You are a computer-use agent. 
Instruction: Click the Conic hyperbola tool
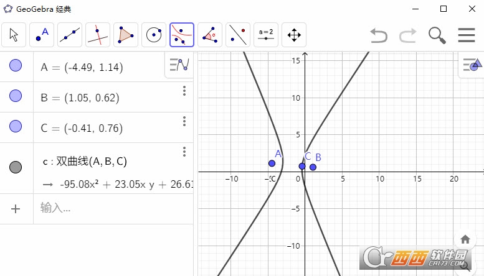click(x=182, y=35)
